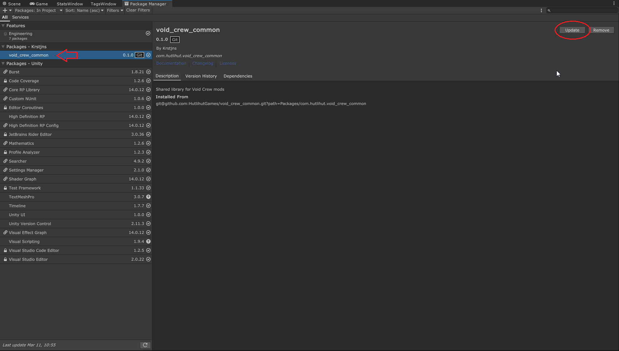The height and width of the screenshot is (351, 619).
Task: Click the add package plus icon
Action: [x=5, y=10]
